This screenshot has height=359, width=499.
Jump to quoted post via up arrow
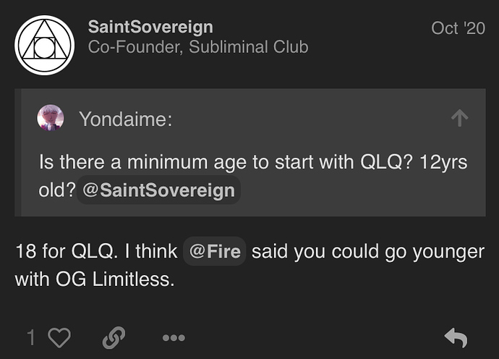[x=459, y=118]
